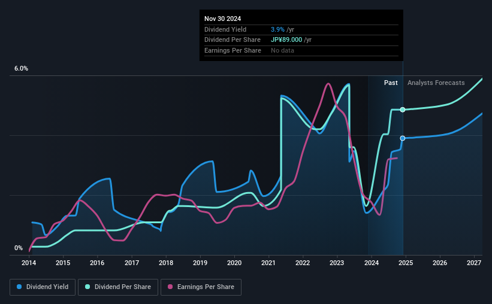Click the JP¥89.000 dividend per share value
This screenshot has width=492, height=304.
pyautogui.click(x=286, y=40)
